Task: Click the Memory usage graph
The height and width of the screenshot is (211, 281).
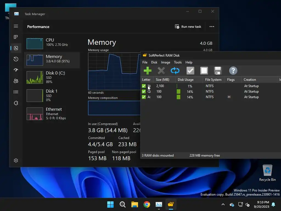Action: click(114, 71)
